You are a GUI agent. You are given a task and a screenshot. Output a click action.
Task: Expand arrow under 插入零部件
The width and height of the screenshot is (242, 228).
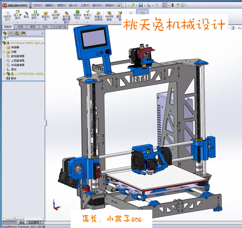[18, 22]
